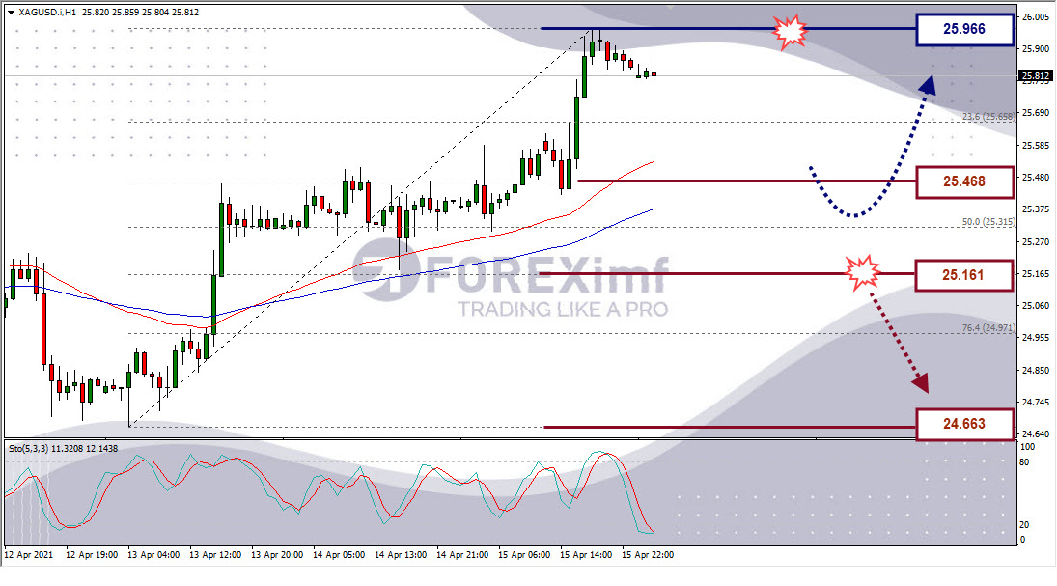This screenshot has height=586, width=1057.
Task: Click the stochastic scale value 80
Action: click(1024, 461)
